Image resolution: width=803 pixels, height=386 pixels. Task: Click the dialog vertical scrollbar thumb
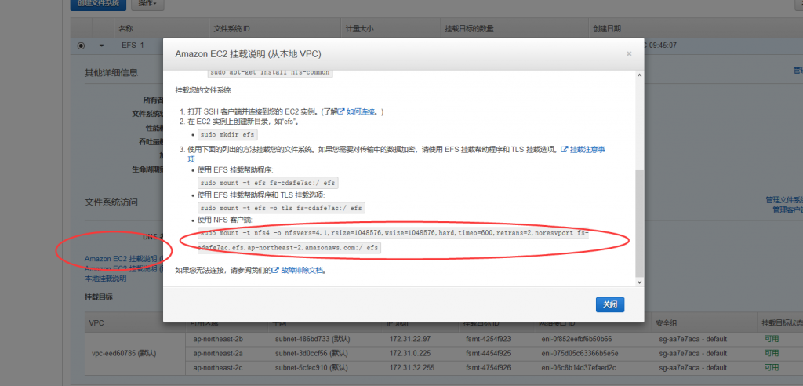tap(639, 224)
